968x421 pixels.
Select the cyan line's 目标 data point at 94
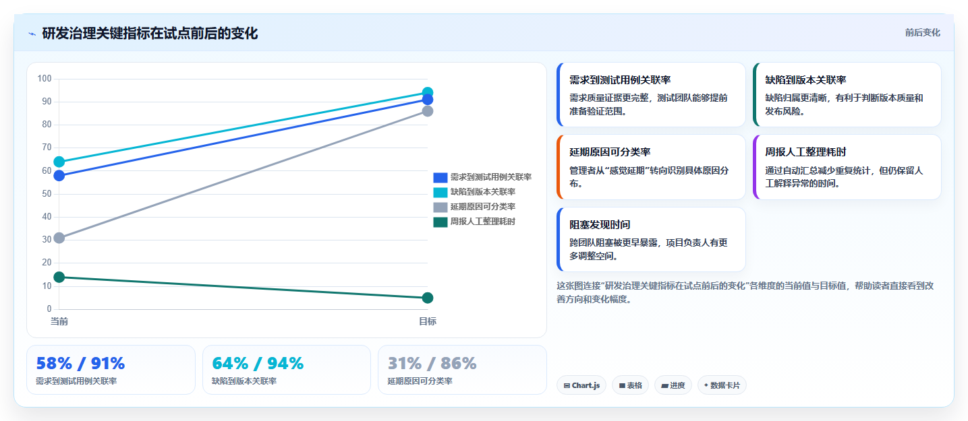[428, 93]
